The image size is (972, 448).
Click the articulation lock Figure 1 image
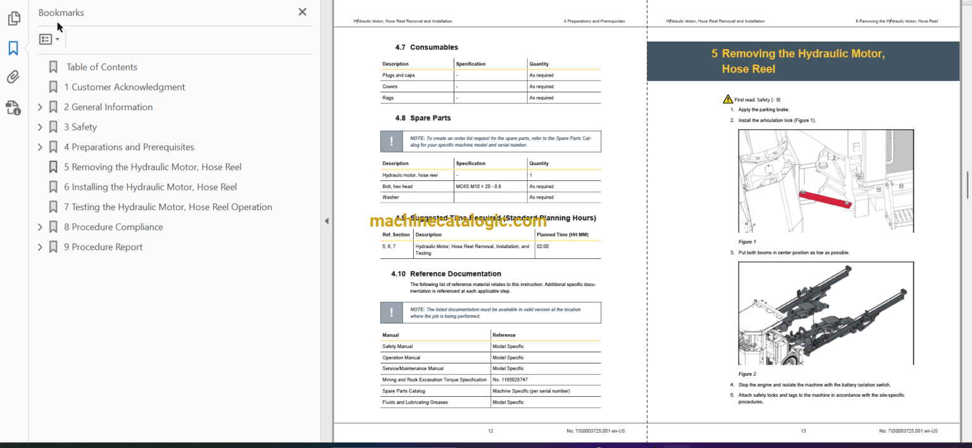coord(826,181)
